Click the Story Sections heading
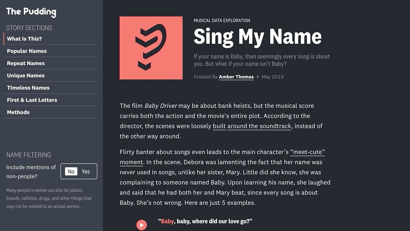 coord(29,28)
